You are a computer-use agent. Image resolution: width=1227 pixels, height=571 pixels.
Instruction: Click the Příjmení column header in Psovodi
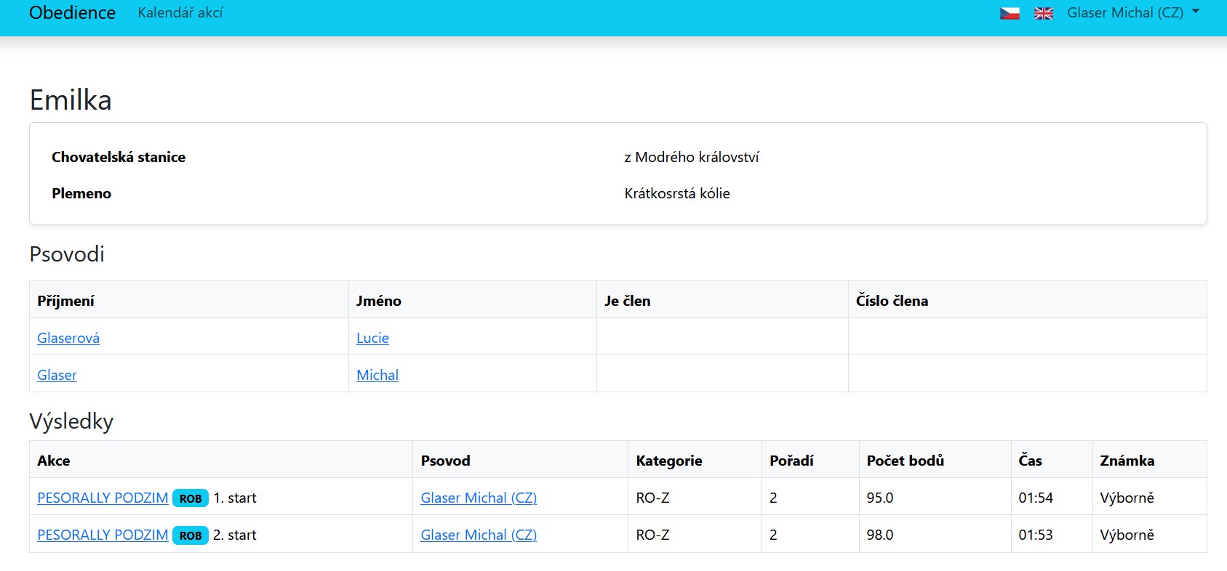65,301
